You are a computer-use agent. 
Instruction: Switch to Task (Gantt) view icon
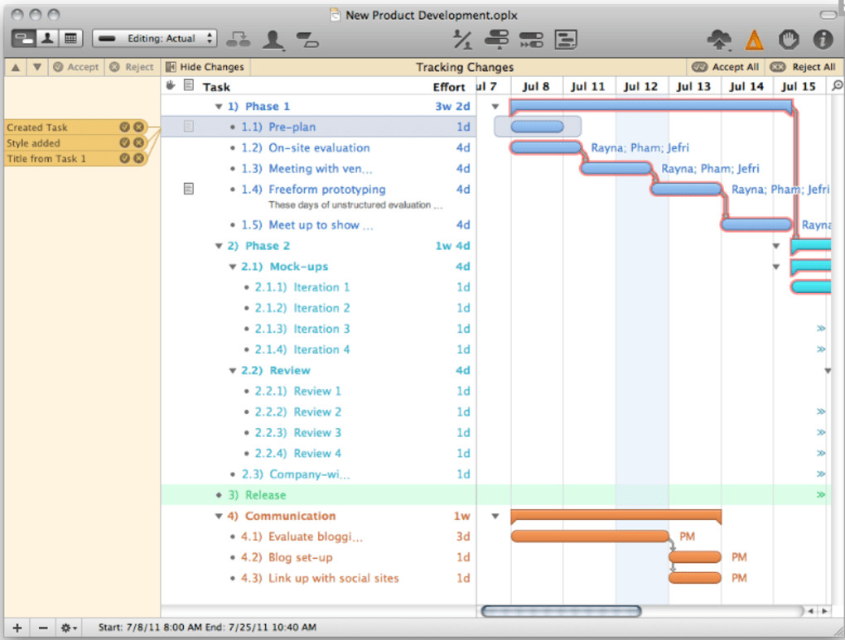tap(24, 38)
